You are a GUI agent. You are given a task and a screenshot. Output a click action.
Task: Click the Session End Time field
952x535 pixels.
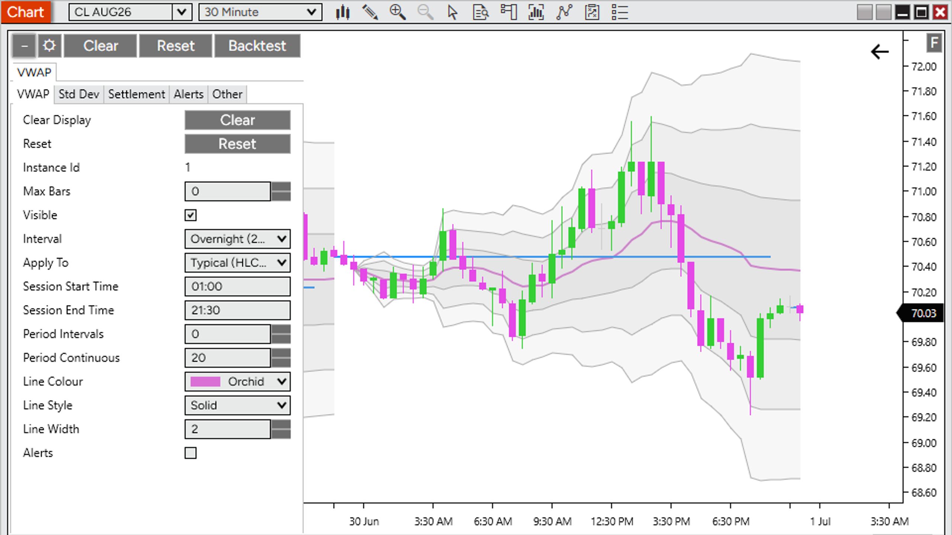[x=238, y=310]
